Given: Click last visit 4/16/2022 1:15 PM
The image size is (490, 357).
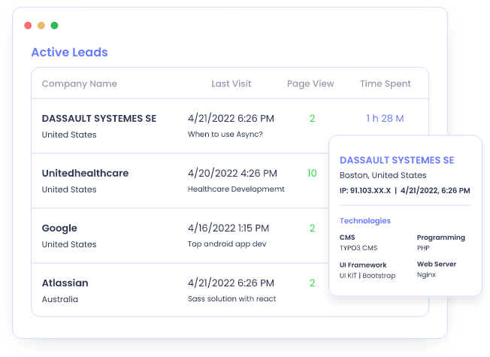Looking at the screenshot, I should pyautogui.click(x=228, y=228).
